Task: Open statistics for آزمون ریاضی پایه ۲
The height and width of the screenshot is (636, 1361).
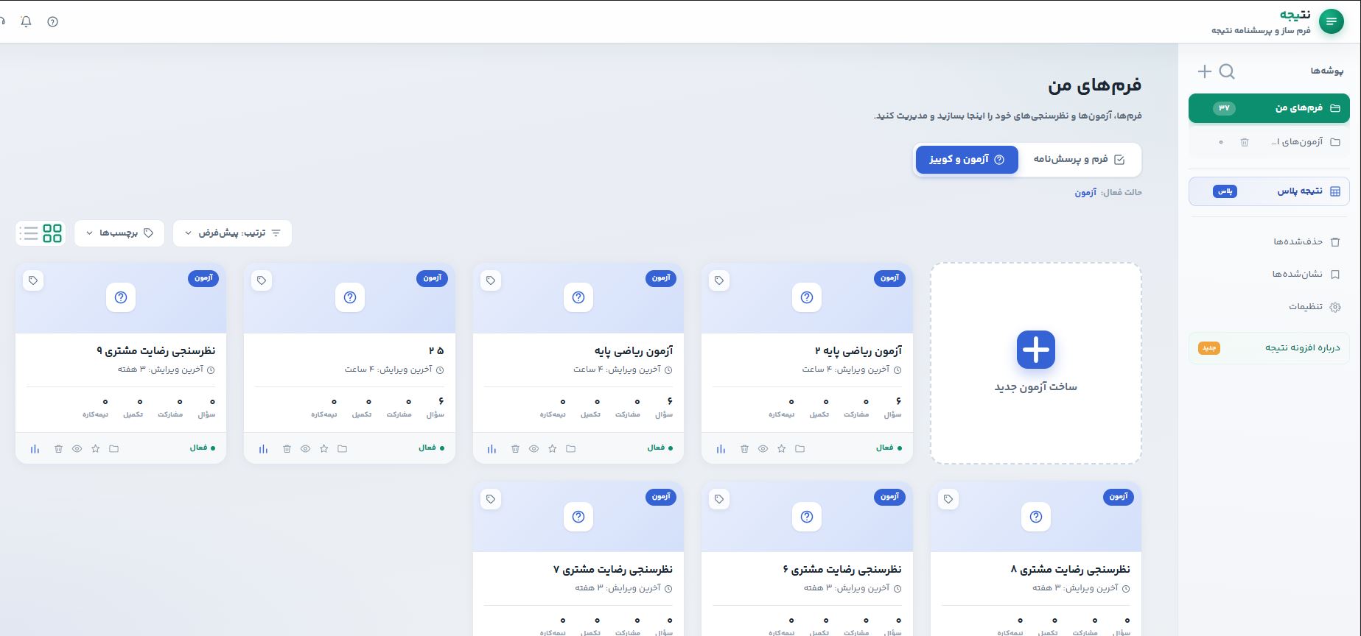Action: [x=721, y=448]
